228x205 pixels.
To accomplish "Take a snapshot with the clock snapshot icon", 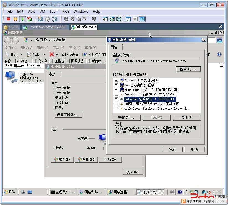I will tap(41, 19).
